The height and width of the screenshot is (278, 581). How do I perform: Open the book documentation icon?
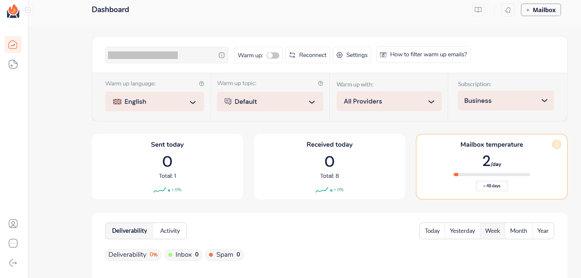point(478,10)
